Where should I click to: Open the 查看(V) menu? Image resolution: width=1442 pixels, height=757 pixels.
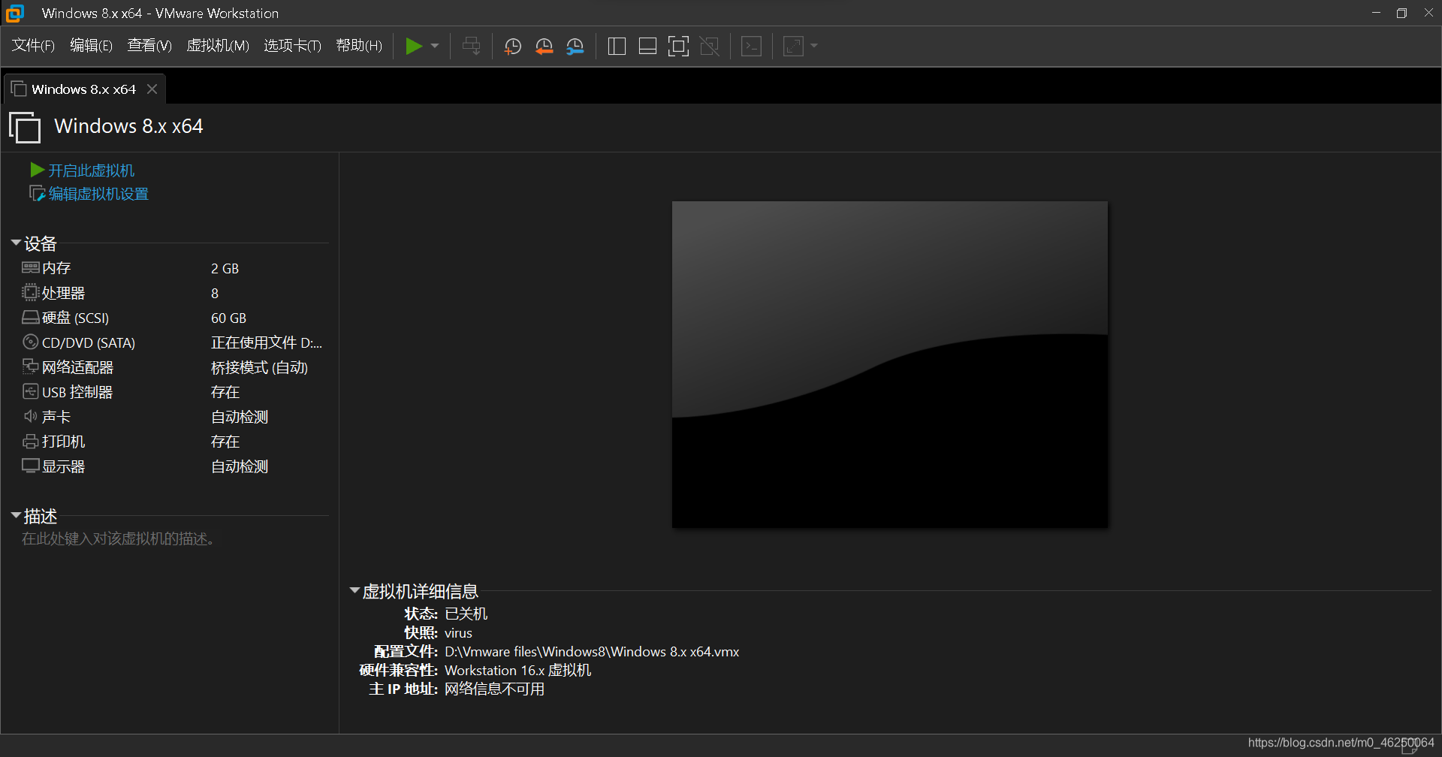(x=149, y=46)
